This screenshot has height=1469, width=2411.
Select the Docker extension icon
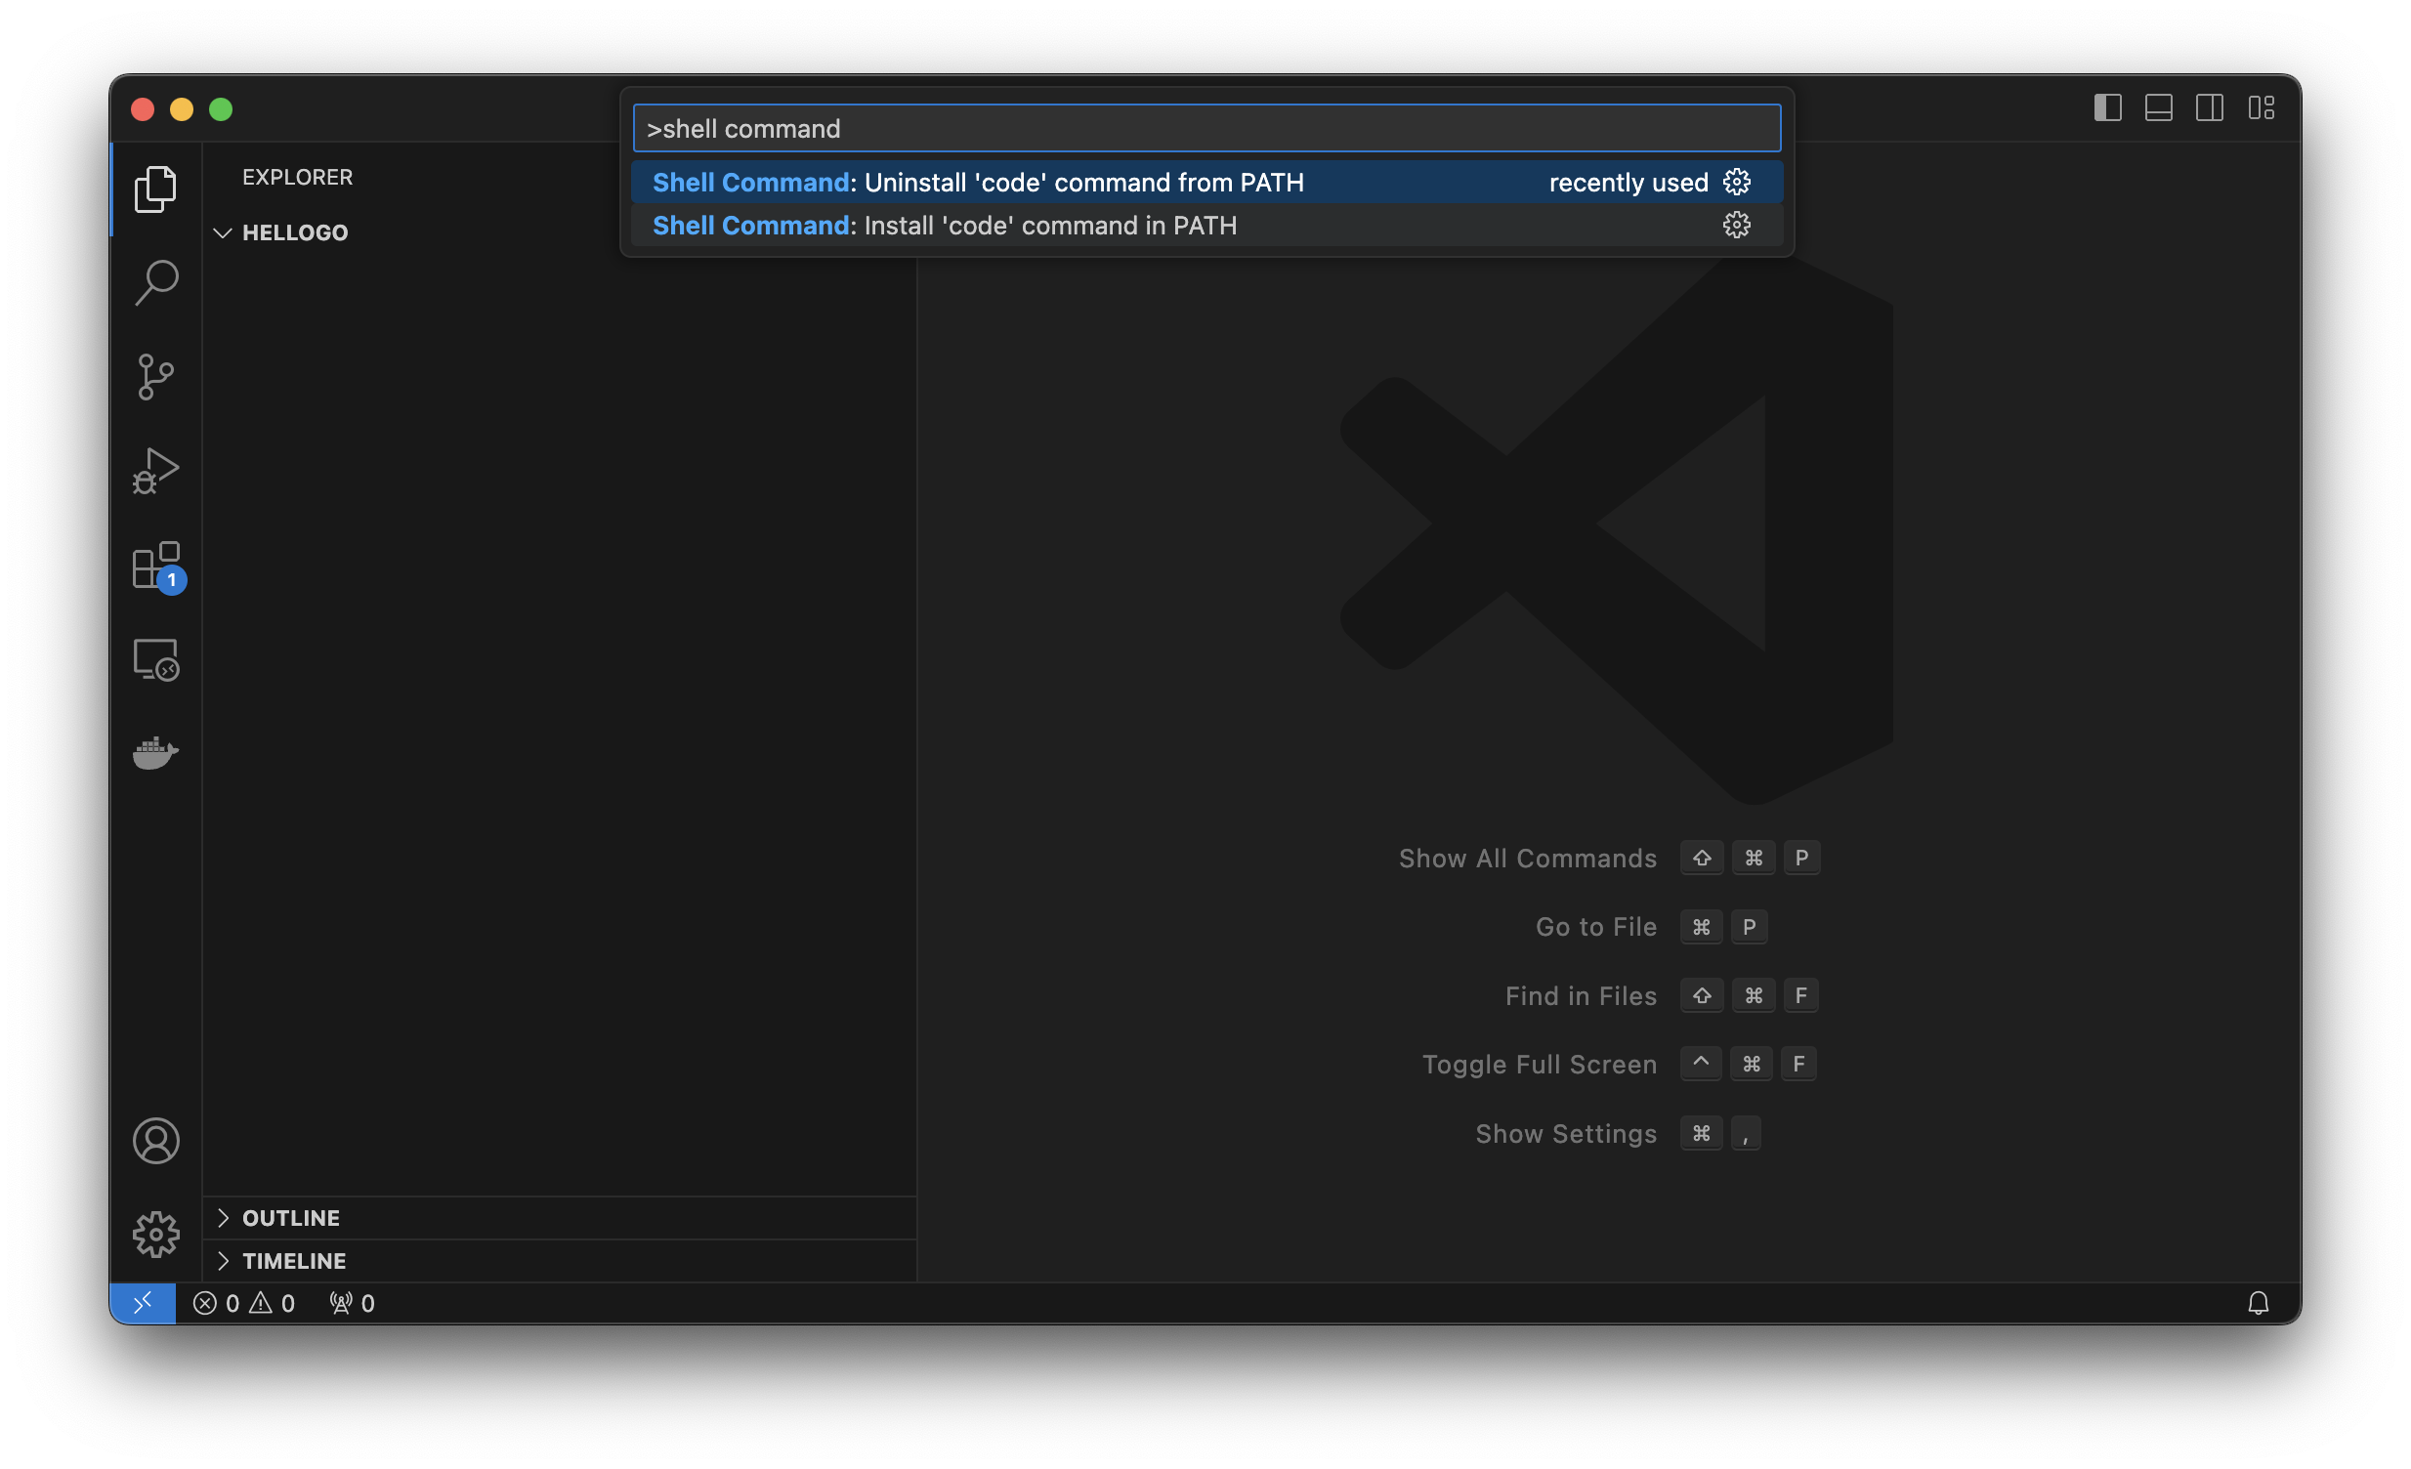(155, 753)
